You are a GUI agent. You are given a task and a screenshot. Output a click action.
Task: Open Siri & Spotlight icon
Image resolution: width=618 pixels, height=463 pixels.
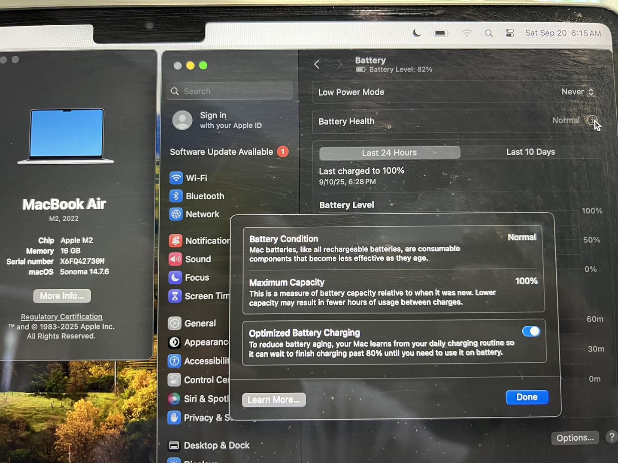pyautogui.click(x=174, y=399)
